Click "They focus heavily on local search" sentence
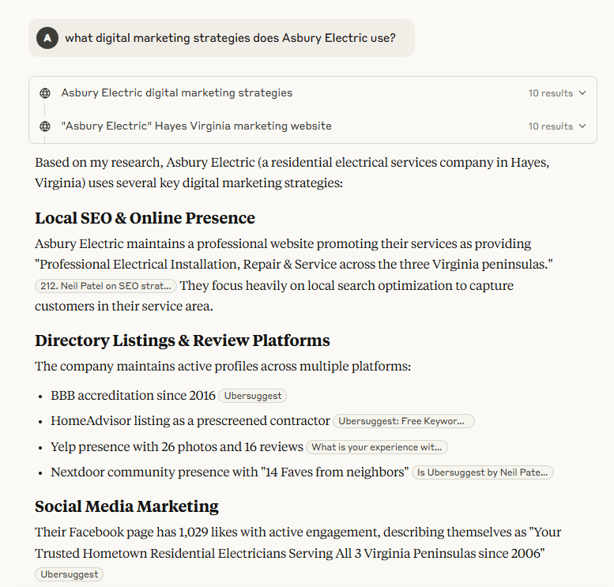This screenshot has height=587, width=614. coord(274,295)
